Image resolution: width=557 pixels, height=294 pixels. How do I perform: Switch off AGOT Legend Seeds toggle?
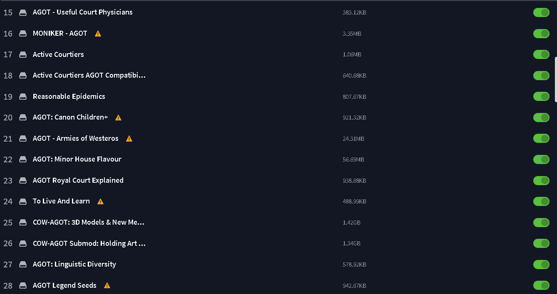coord(541,285)
